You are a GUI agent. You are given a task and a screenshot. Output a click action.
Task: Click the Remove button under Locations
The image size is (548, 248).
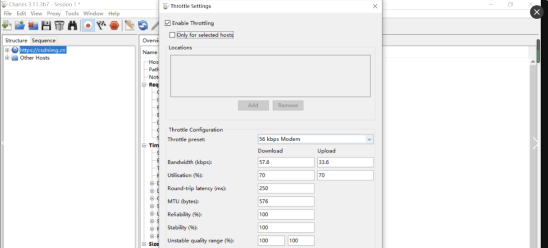pos(288,105)
